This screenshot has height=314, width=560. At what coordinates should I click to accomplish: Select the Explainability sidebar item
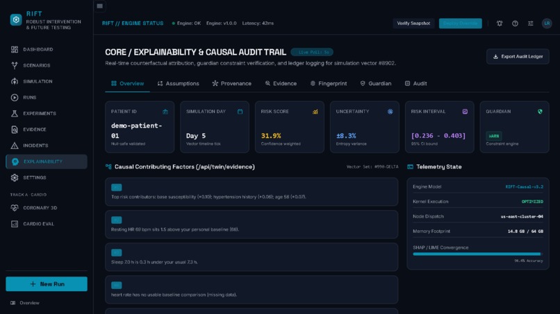click(47, 162)
